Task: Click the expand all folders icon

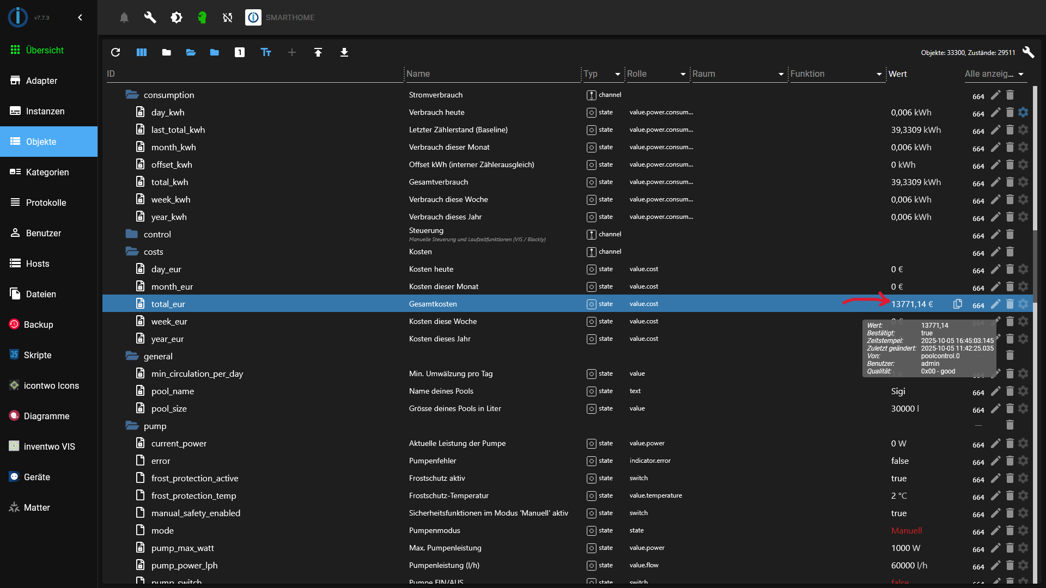Action: (191, 52)
